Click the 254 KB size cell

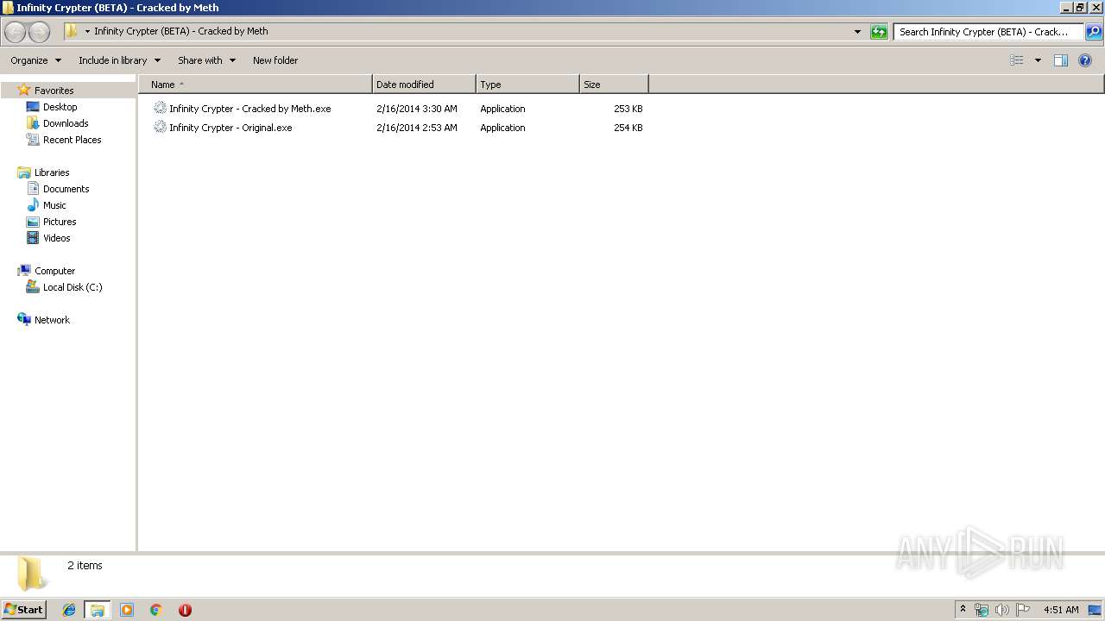(628, 128)
